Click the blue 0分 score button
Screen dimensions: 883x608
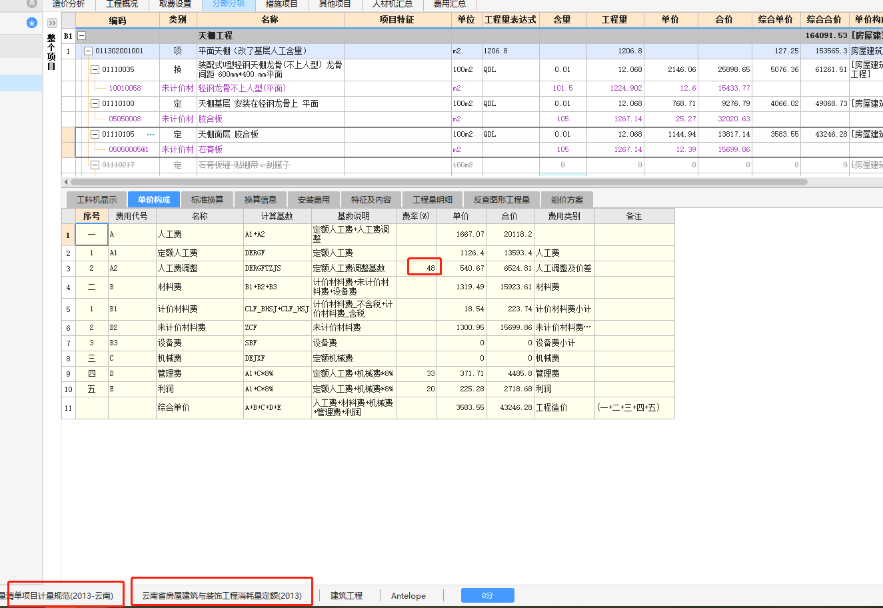pyautogui.click(x=488, y=595)
